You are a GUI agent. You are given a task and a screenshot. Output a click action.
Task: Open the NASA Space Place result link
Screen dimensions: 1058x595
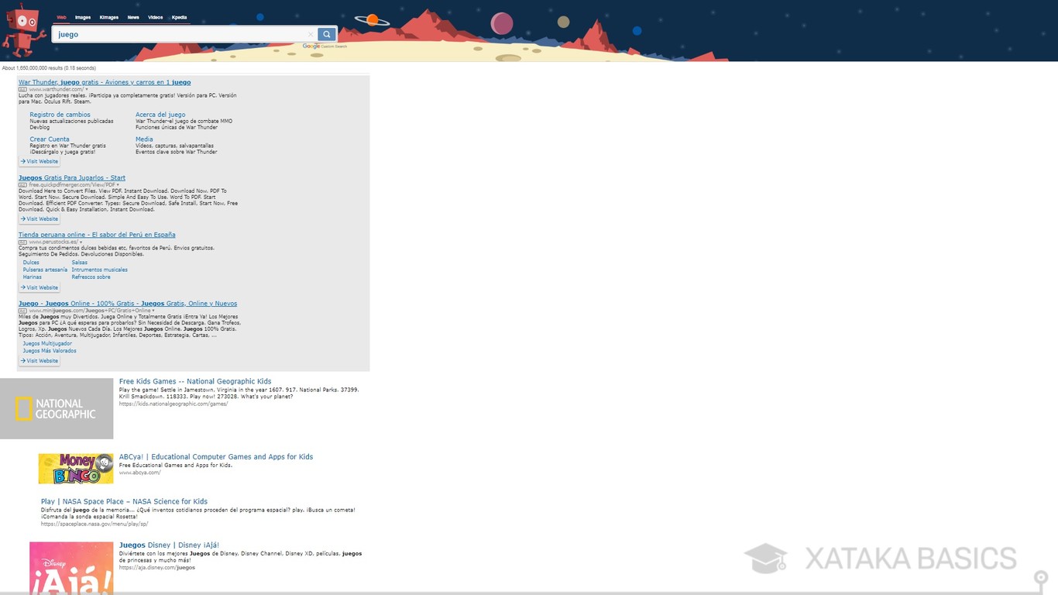pos(124,501)
